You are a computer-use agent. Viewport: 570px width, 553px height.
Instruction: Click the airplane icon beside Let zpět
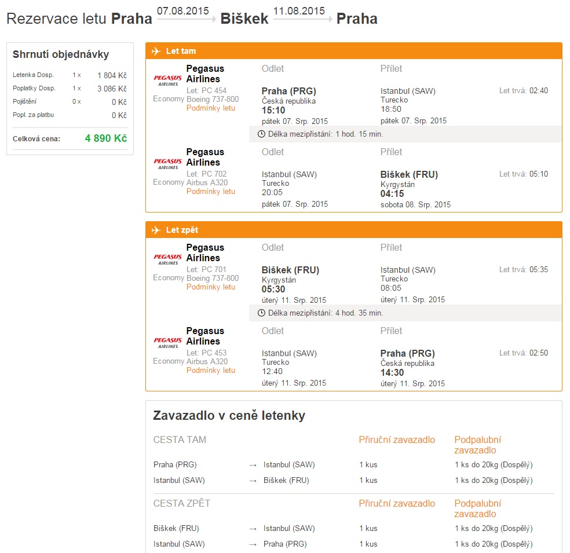tap(156, 230)
